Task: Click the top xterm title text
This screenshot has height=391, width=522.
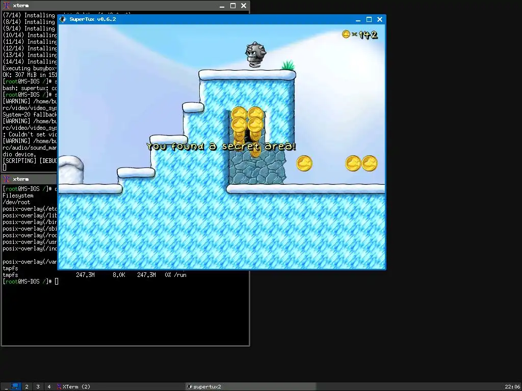Action: 20,6
